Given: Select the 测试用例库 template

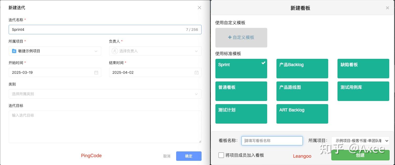Looking at the screenshot, I should pos(363,91).
